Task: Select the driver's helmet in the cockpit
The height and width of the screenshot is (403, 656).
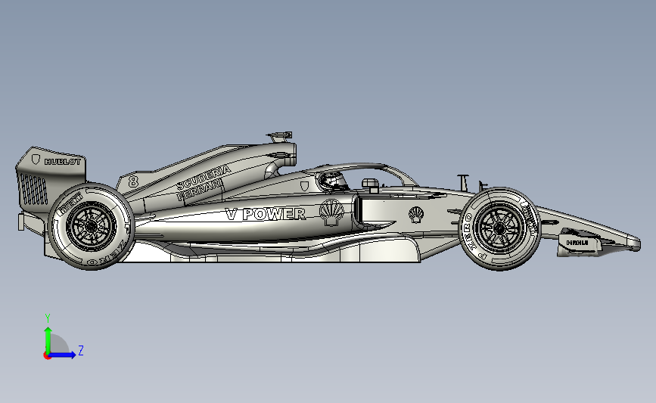Action: coord(334,182)
